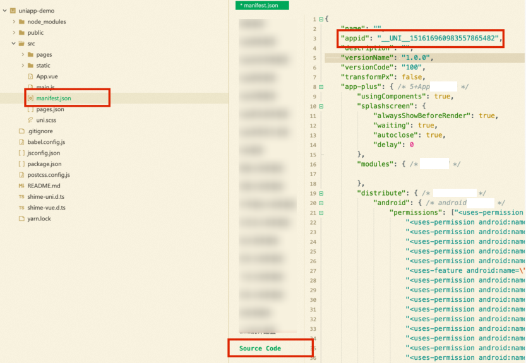526x363 pixels.
Task: Switch to the manifest.json editor tab
Action: [x=262, y=6]
